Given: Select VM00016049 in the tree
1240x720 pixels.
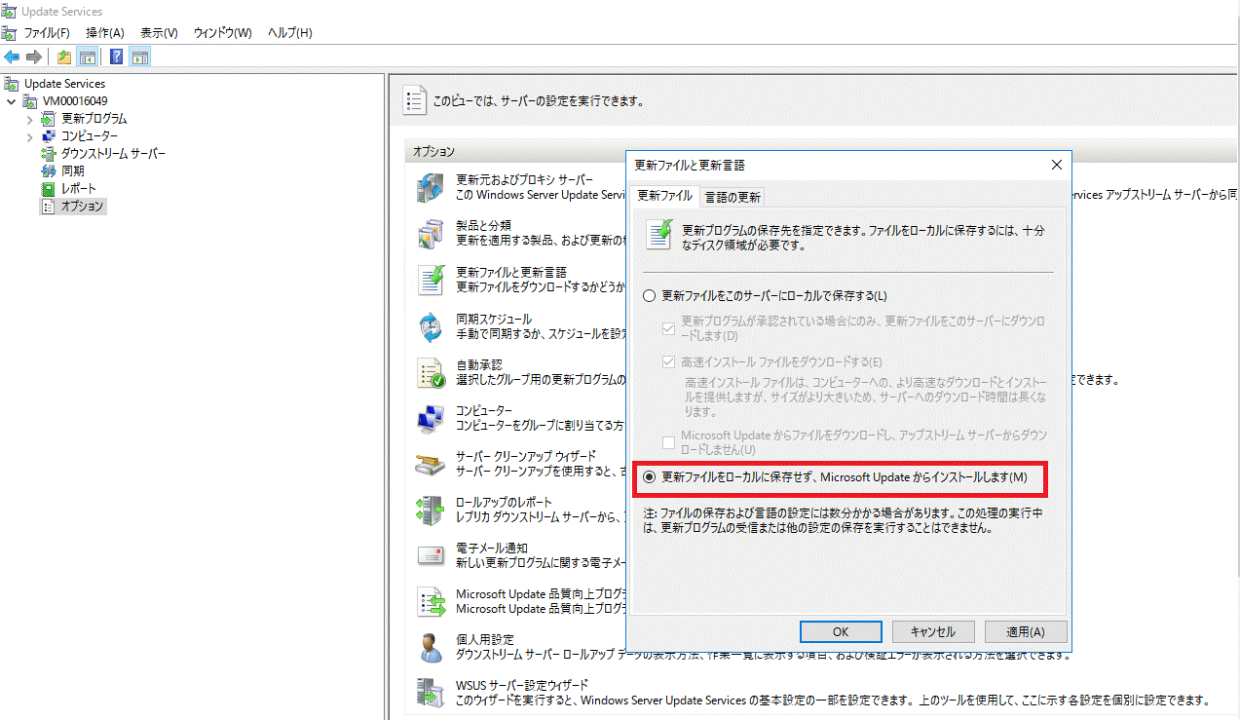Looking at the screenshot, I should pos(75,101).
